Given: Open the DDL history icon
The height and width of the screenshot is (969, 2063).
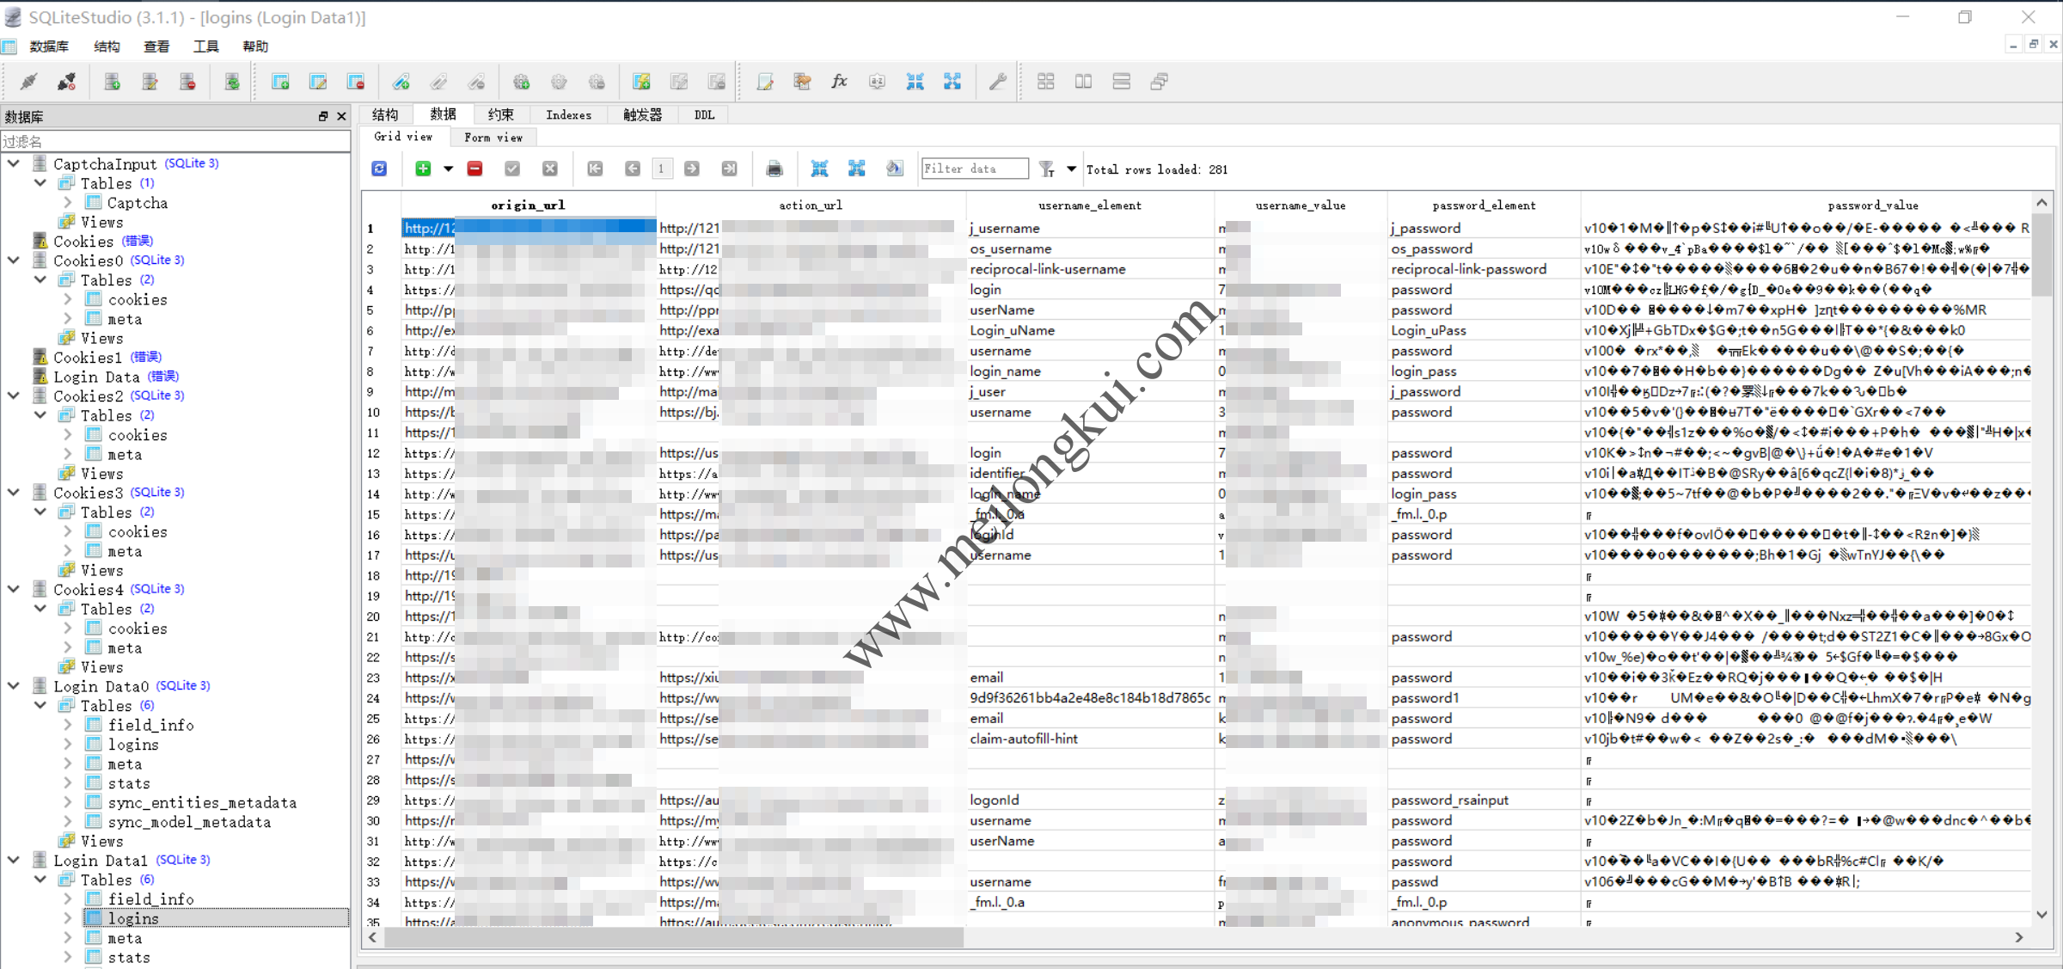Looking at the screenshot, I should (x=802, y=82).
